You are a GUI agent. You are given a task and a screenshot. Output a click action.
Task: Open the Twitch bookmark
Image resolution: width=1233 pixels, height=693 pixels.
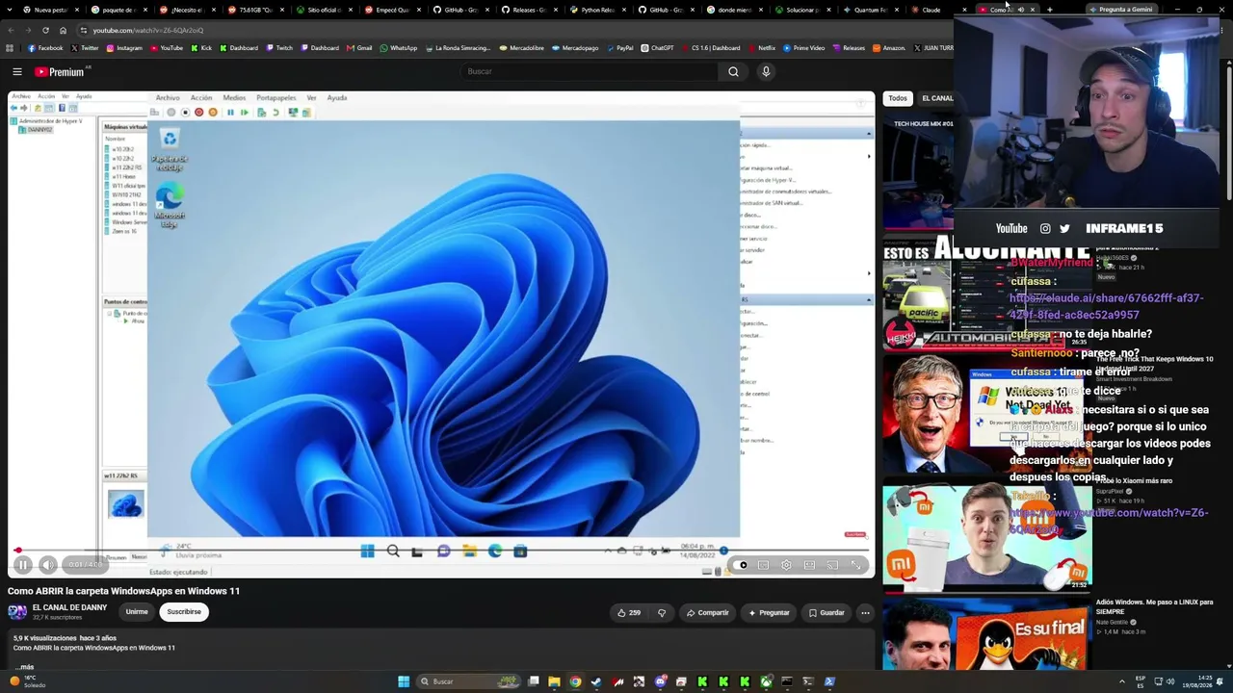pos(279,48)
